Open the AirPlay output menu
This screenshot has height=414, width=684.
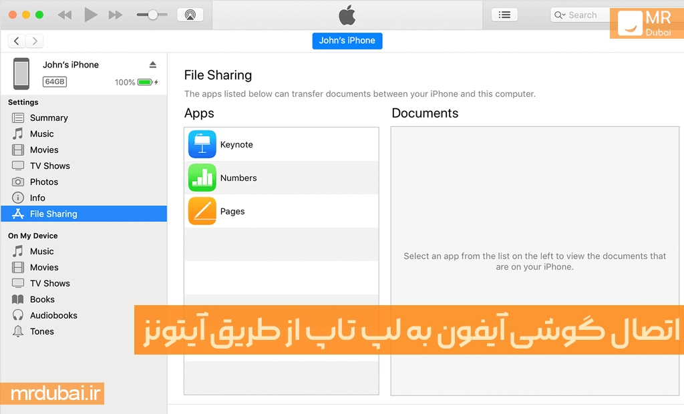tap(190, 15)
